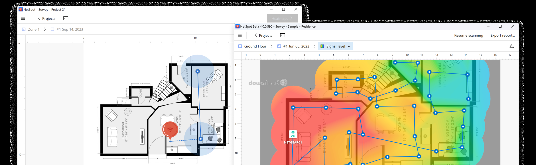The image size is (536, 165).
Task: Click NetSpot app icon in Project 2 title bar
Action: tap(21, 9)
